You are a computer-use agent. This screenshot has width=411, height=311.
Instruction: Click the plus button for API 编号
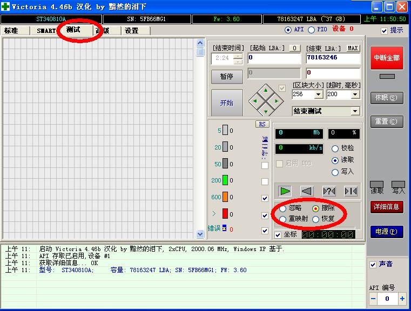tap(402, 299)
